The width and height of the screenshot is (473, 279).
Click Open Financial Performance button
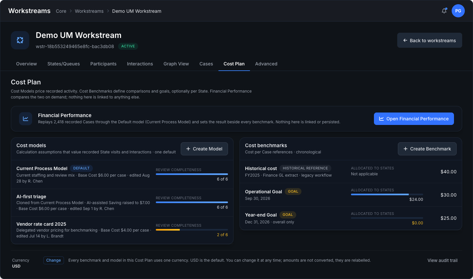point(414,119)
